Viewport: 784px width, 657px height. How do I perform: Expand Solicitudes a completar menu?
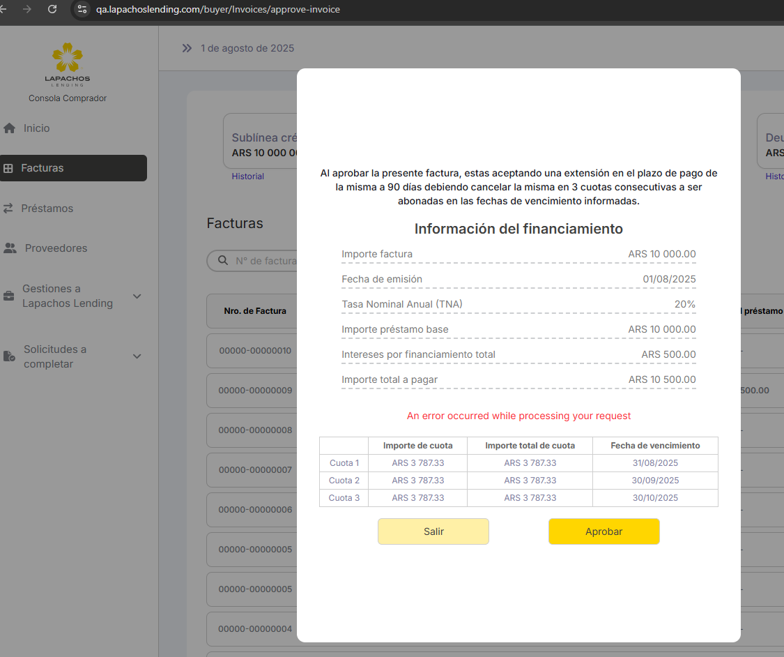137,356
